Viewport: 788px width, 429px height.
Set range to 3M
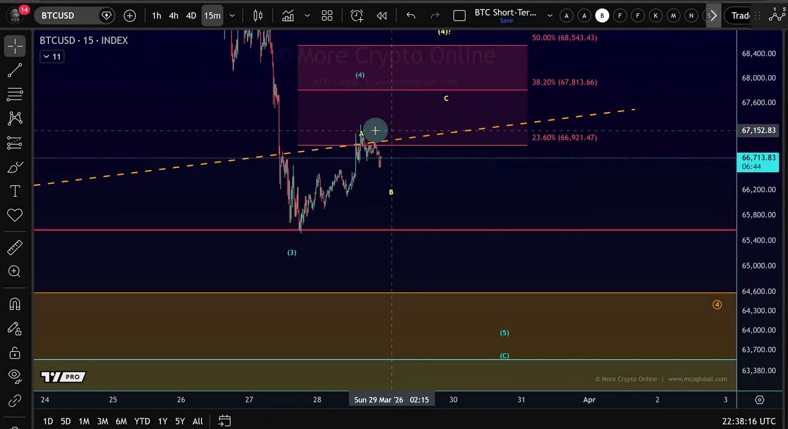(102, 421)
